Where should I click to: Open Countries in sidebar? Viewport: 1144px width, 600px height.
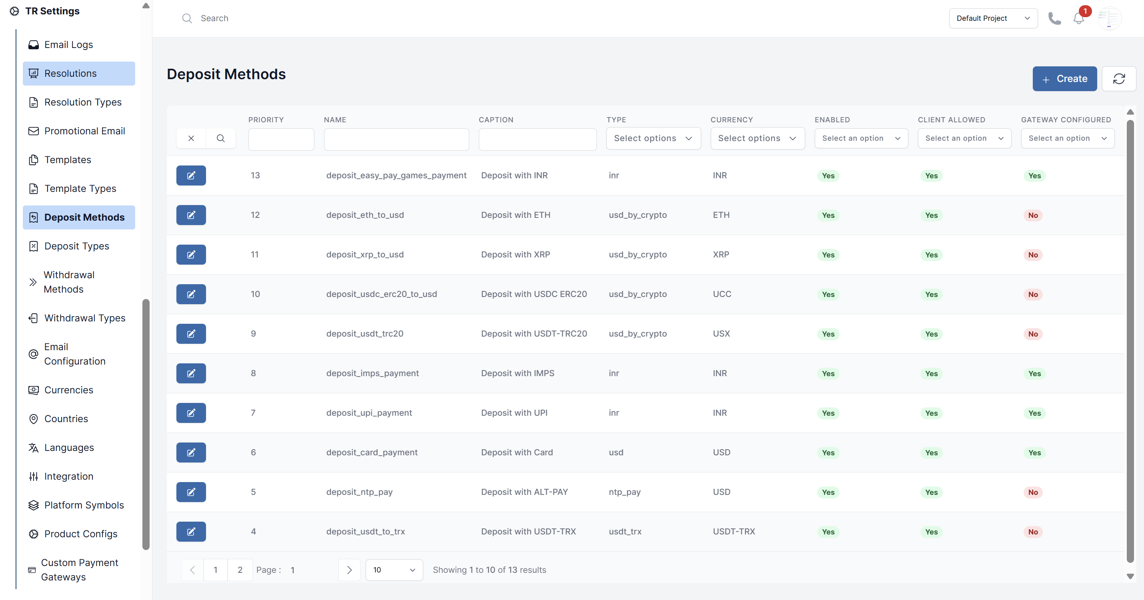click(79, 419)
